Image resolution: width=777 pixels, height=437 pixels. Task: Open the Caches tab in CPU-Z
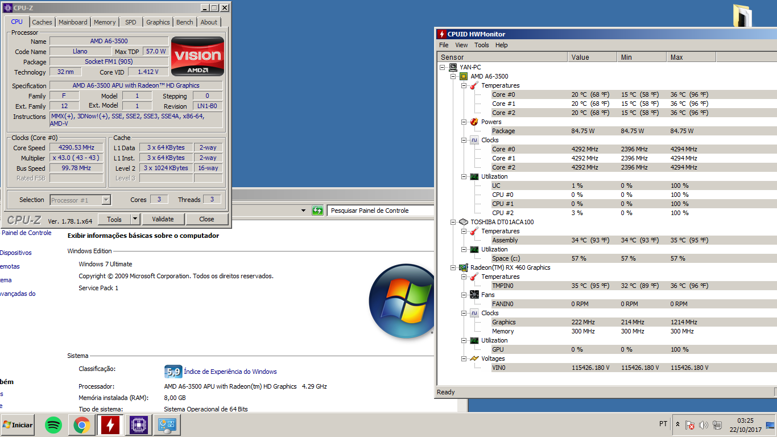[42, 22]
